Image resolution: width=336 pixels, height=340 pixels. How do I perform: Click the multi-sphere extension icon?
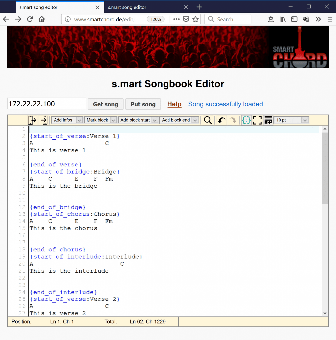306,19
